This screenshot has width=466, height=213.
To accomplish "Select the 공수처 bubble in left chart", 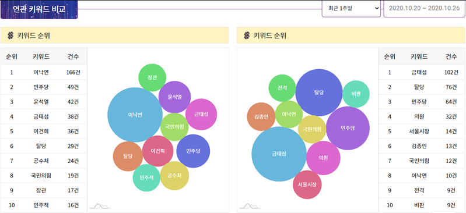I will coord(174,176).
